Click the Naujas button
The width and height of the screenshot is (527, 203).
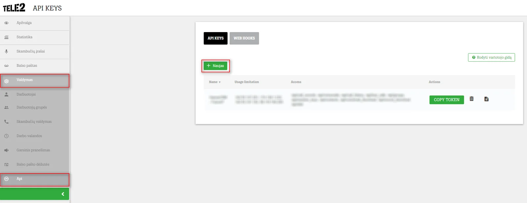tap(215, 66)
